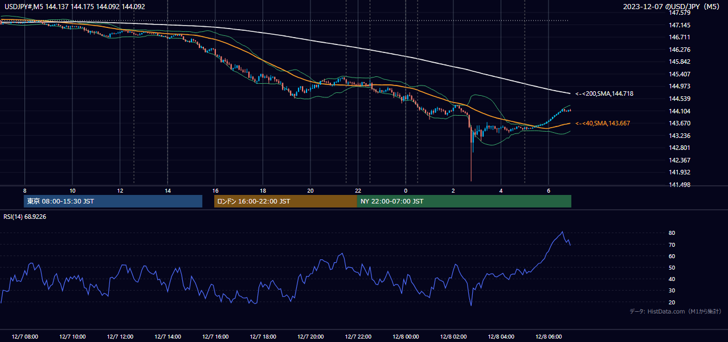Click the 141.932 price axis value
Viewport: 728px width, 342px height.
point(679,172)
